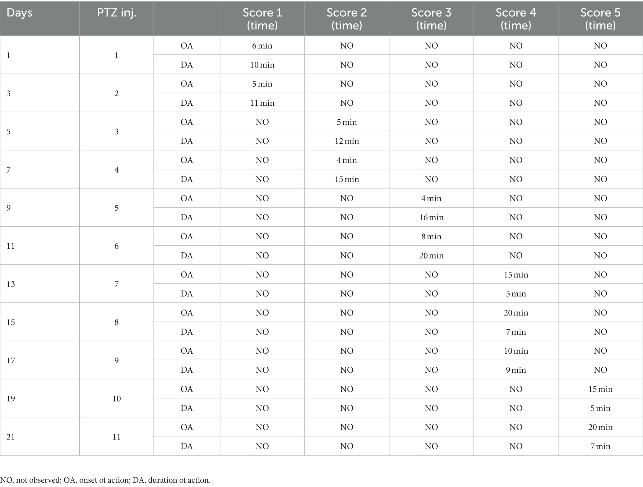Click the Score 3 (time) header

(431, 19)
